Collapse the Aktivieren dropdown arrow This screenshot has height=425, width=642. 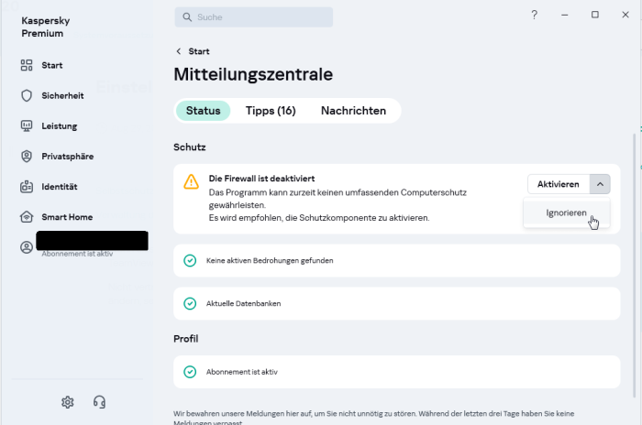[600, 184]
